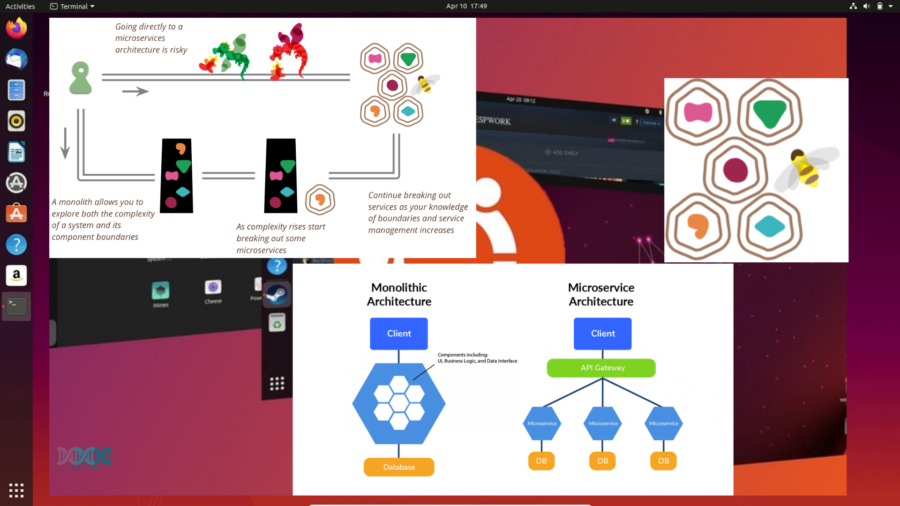900x506 pixels.
Task: Launch Thunderbird mail from the dock
Action: (x=16, y=59)
